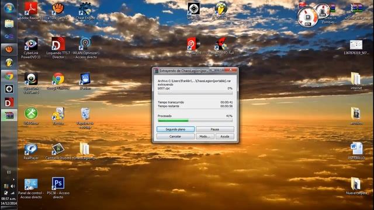Click the archive path text in dialog
The height and width of the screenshot is (210, 374).
[195, 81]
